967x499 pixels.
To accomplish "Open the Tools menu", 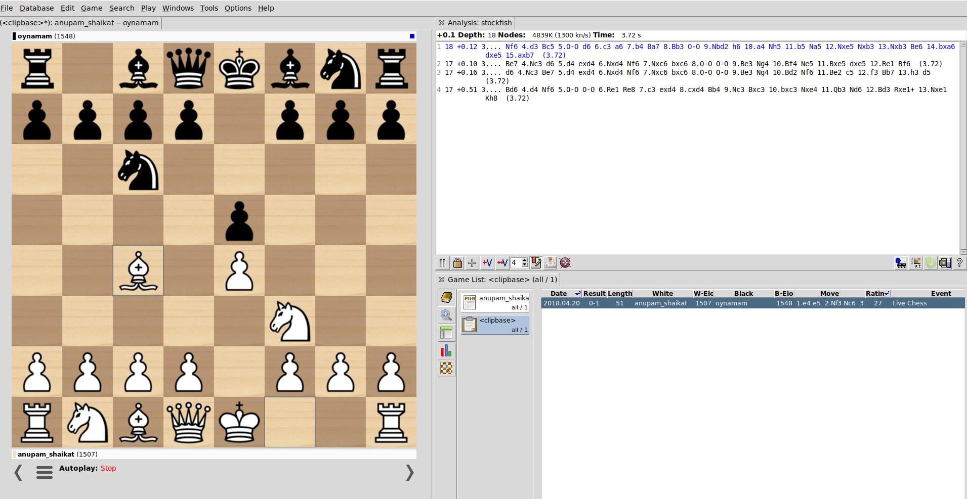I will [209, 8].
